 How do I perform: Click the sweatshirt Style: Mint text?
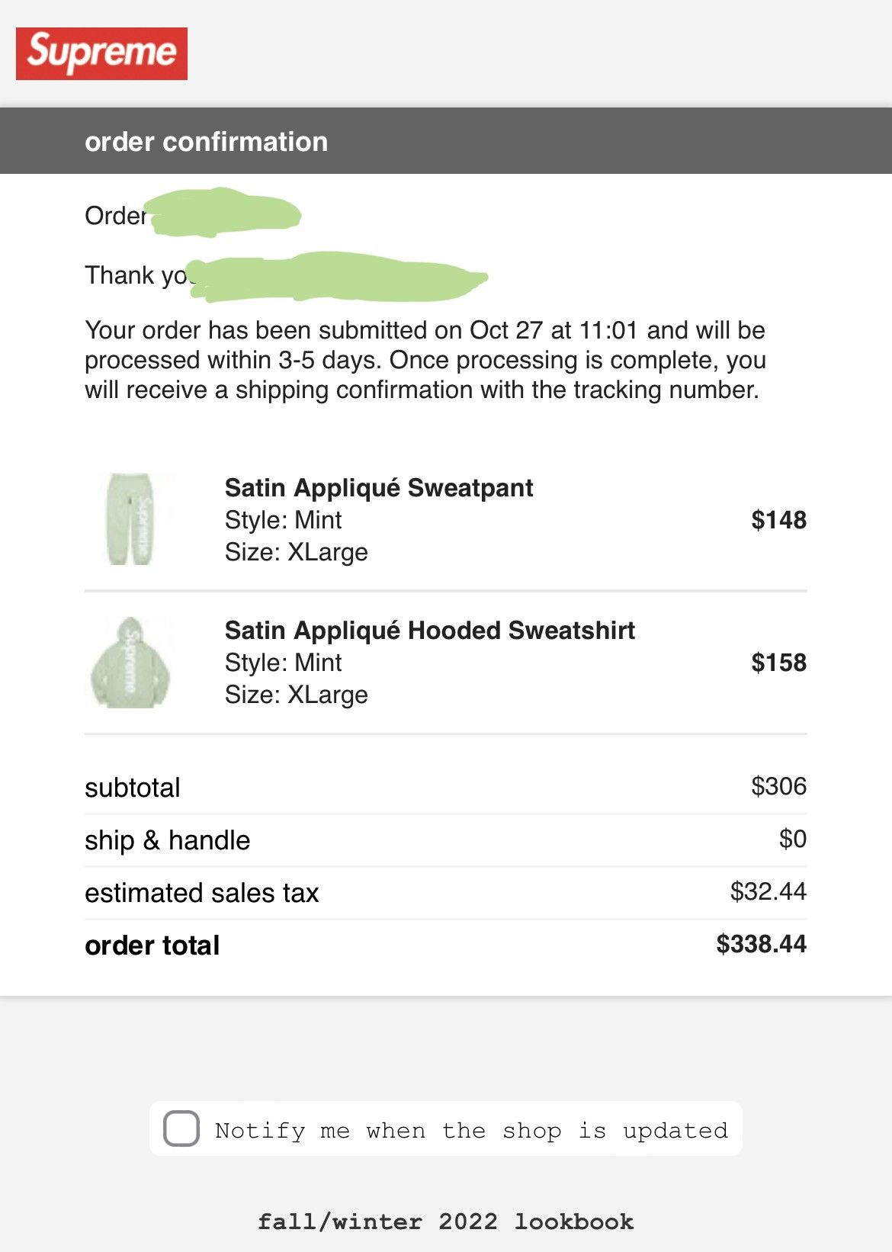284,663
